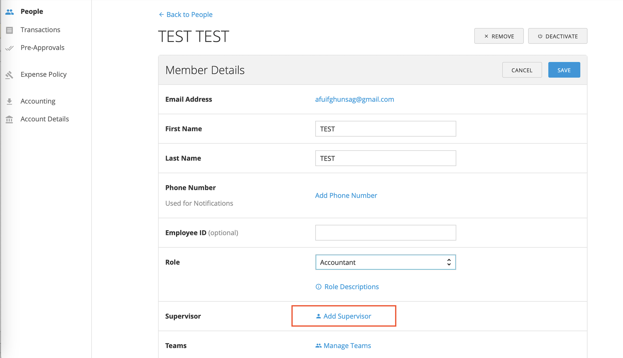623x358 pixels.
Task: Navigate to Account Details menu entry
Action: [x=45, y=119]
